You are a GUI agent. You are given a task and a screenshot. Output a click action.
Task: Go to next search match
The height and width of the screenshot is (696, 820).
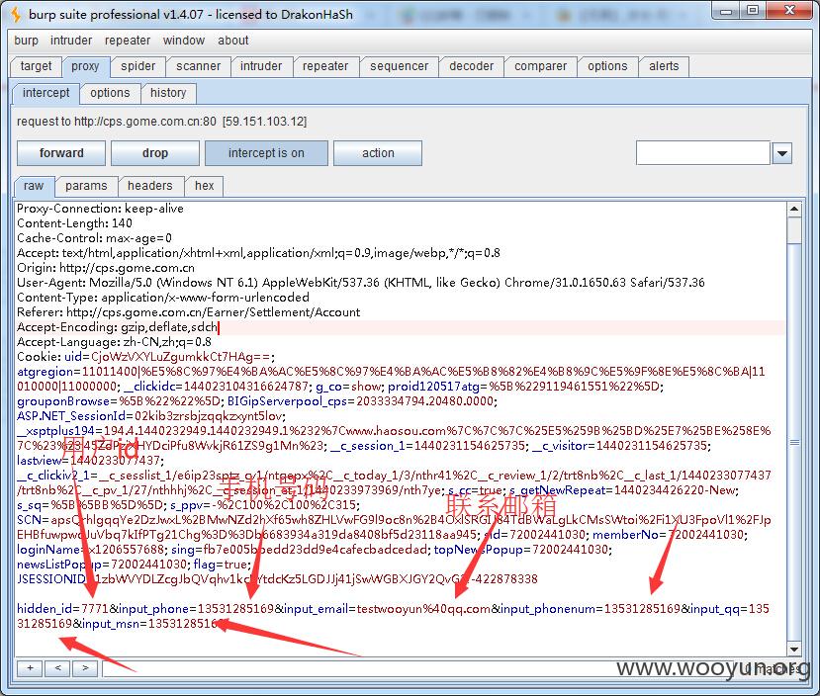point(85,667)
